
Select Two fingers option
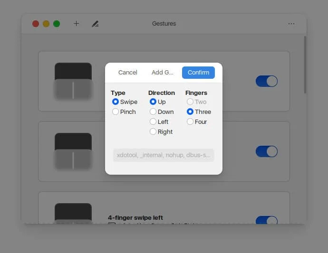196,102
